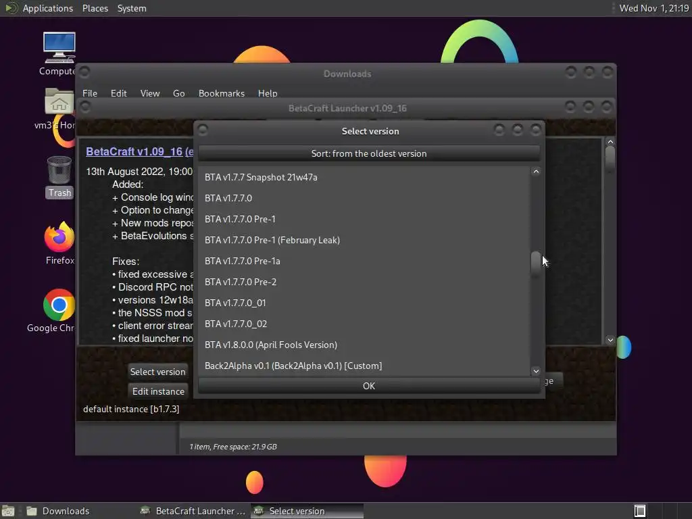Open View menu in Downloads window
Screen dimensions: 692x519
pyautogui.click(x=149, y=93)
